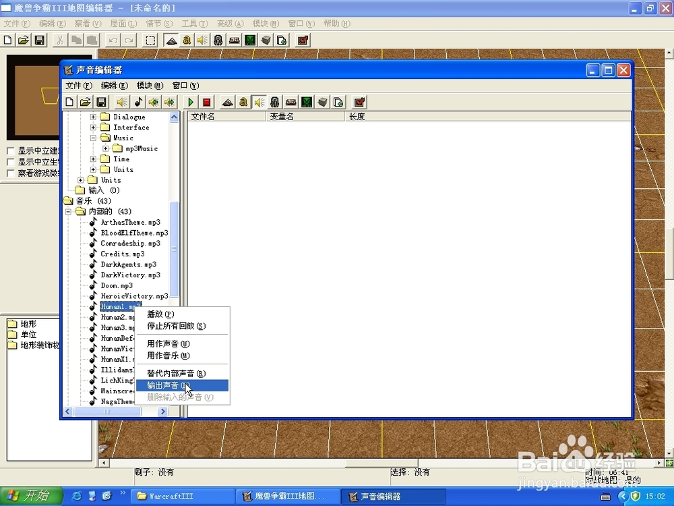Screen dimensions: 674x506
Task: Play selected sound with green triangle
Action: 191,102
